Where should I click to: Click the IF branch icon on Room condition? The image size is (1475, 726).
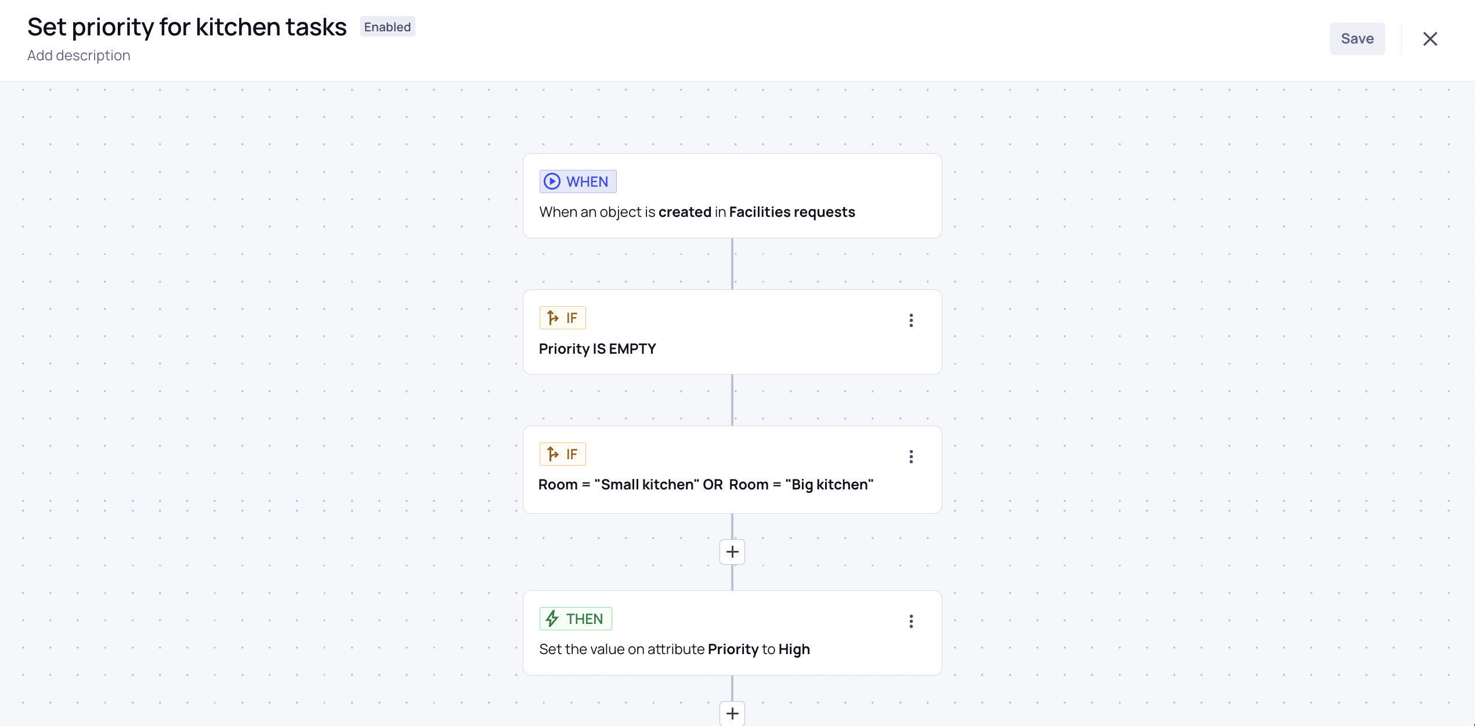pos(552,453)
